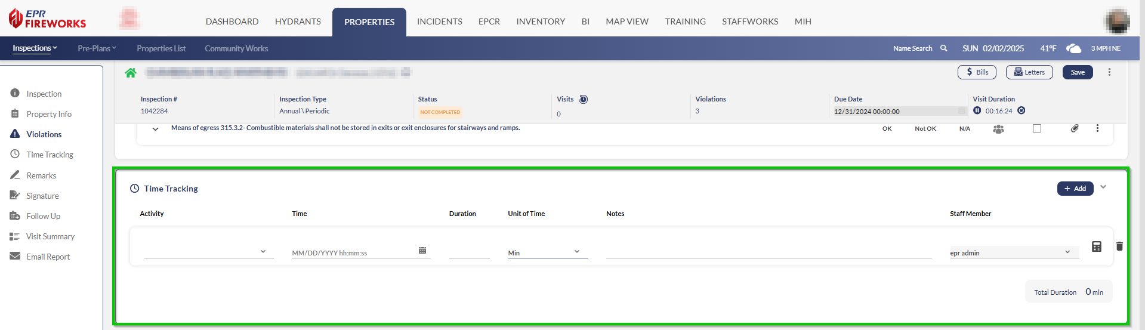
Task: Open the three-dot menu next to Save
Action: click(1109, 72)
